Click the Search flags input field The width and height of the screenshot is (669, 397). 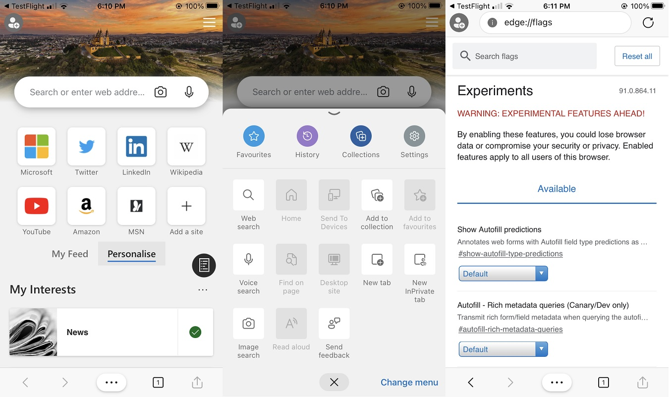[x=524, y=56]
